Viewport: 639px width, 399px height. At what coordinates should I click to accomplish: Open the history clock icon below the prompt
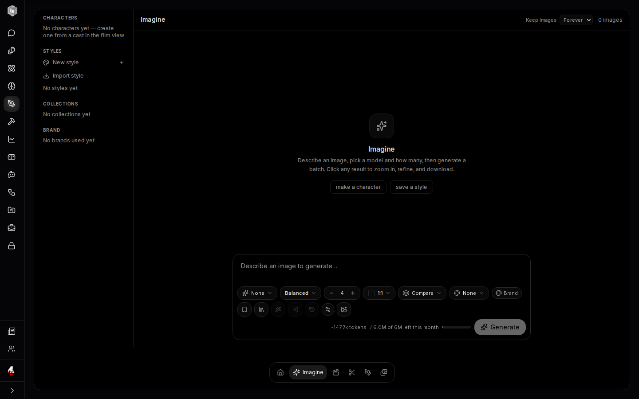tap(312, 309)
